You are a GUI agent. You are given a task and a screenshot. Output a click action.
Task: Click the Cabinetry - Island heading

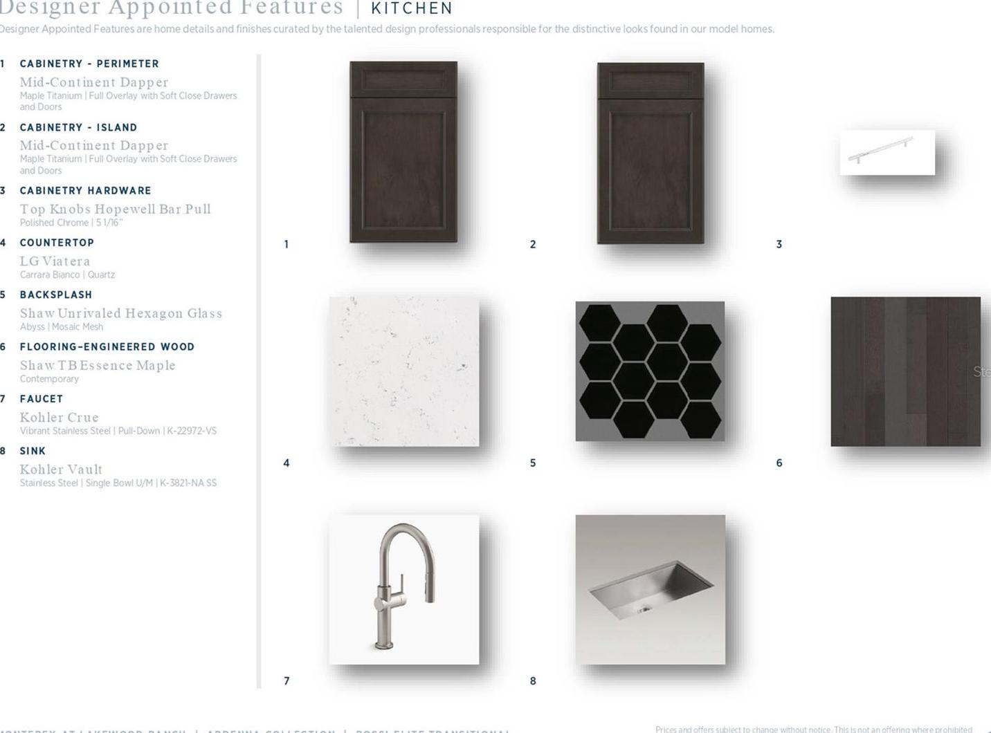coord(78,127)
